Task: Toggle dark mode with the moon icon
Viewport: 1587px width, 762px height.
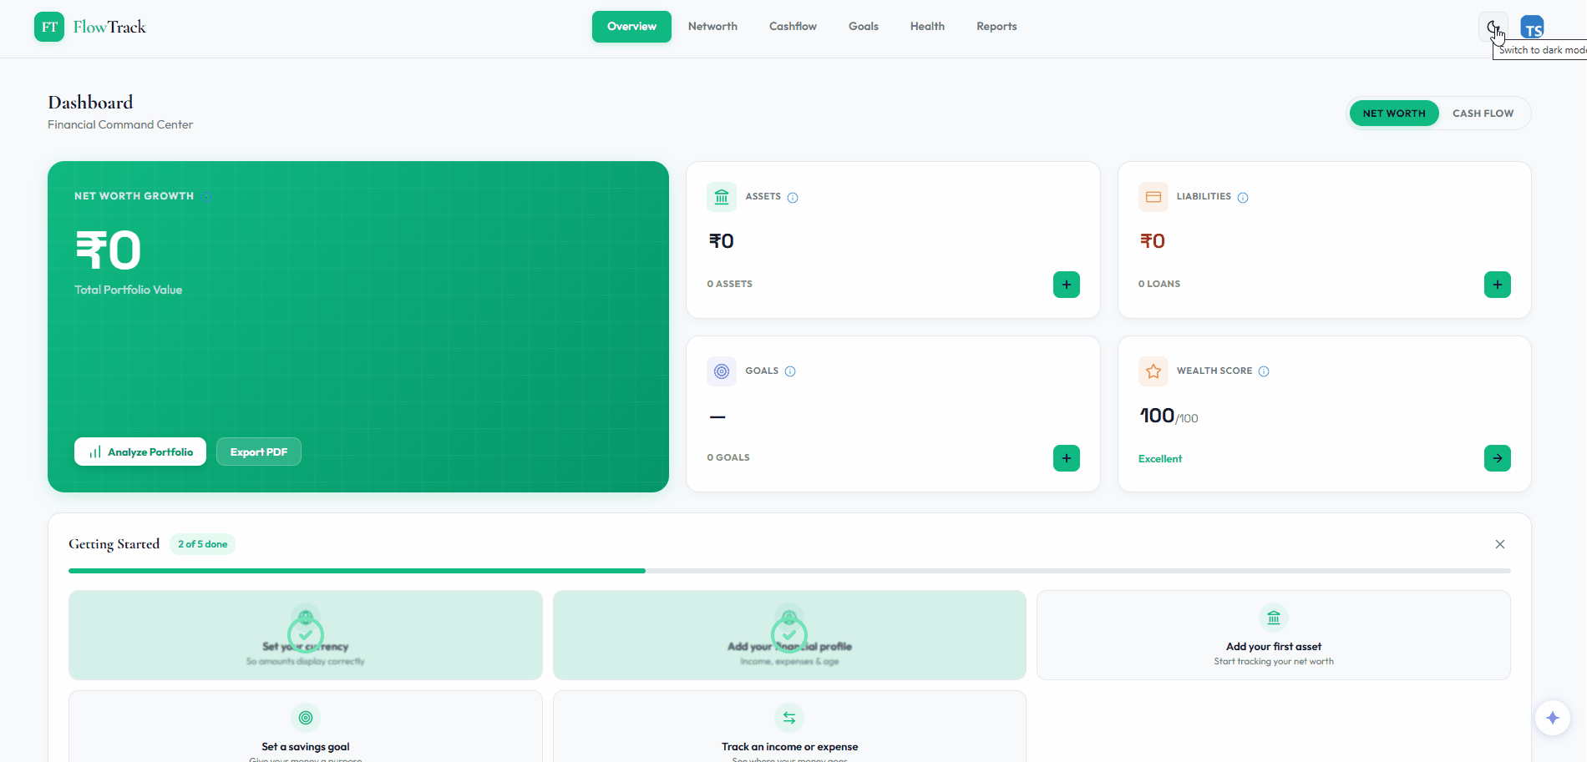Action: [1493, 27]
